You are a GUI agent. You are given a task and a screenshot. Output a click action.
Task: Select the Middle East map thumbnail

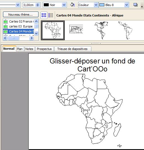pos(76,29)
